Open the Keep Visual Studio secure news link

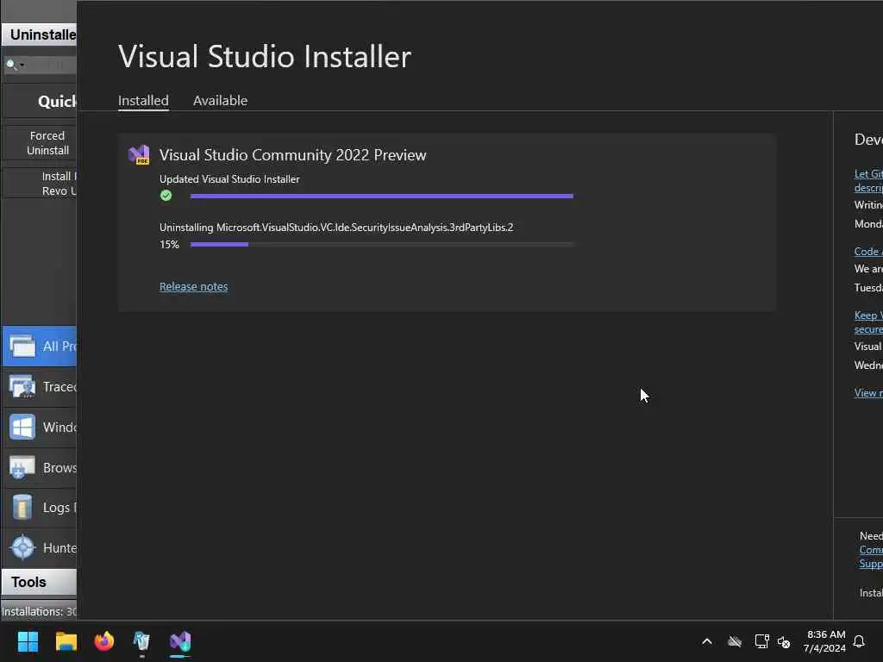coord(868,322)
